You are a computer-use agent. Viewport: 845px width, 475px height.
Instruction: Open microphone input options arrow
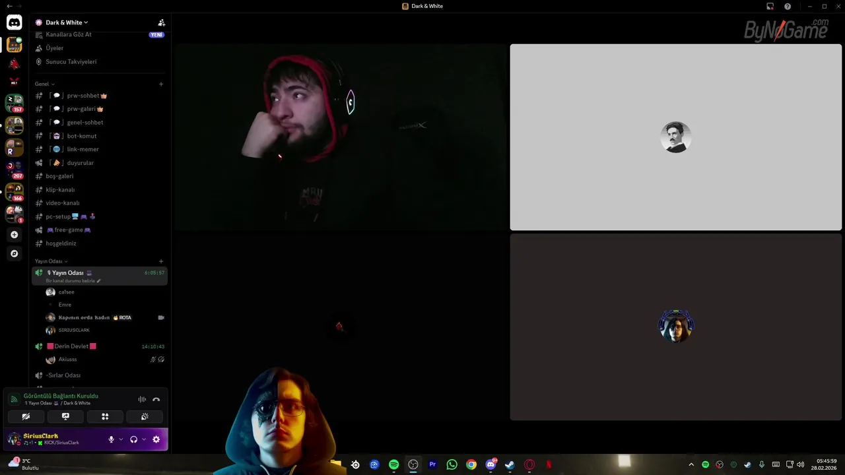[121, 439]
